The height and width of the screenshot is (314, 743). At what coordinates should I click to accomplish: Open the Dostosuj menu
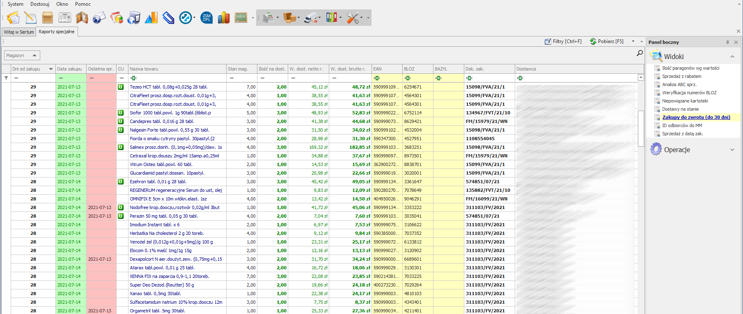pyautogui.click(x=40, y=4)
